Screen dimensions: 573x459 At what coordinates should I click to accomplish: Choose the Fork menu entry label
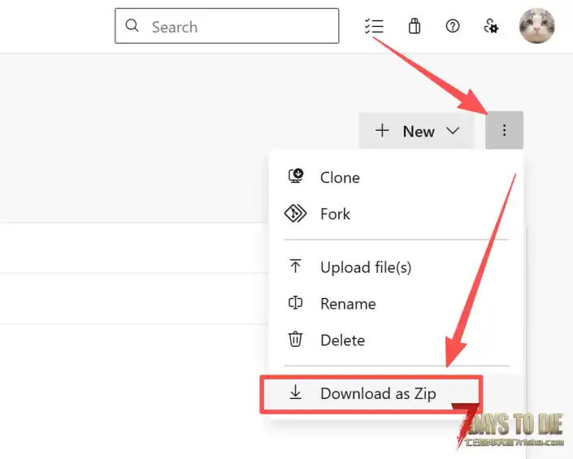(x=335, y=214)
